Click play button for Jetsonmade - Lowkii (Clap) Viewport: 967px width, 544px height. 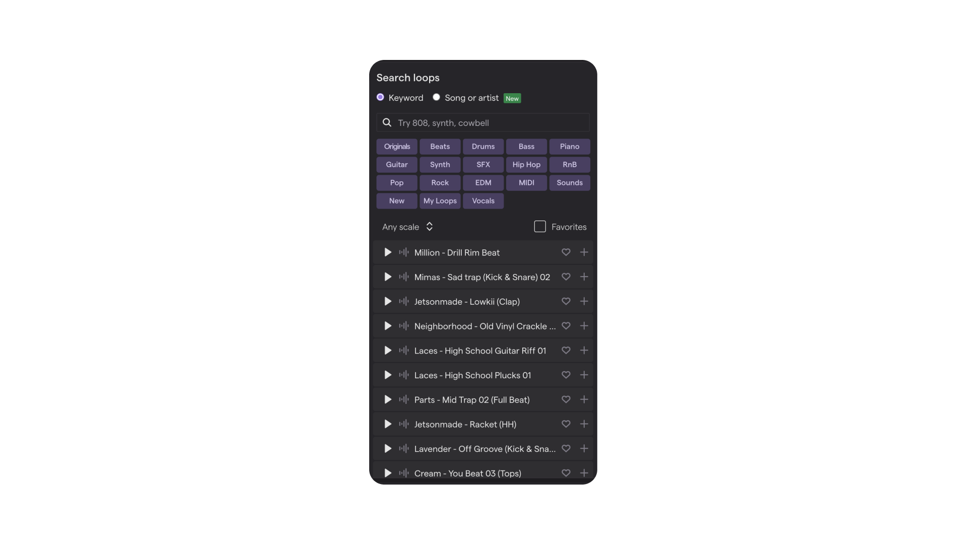coord(387,302)
